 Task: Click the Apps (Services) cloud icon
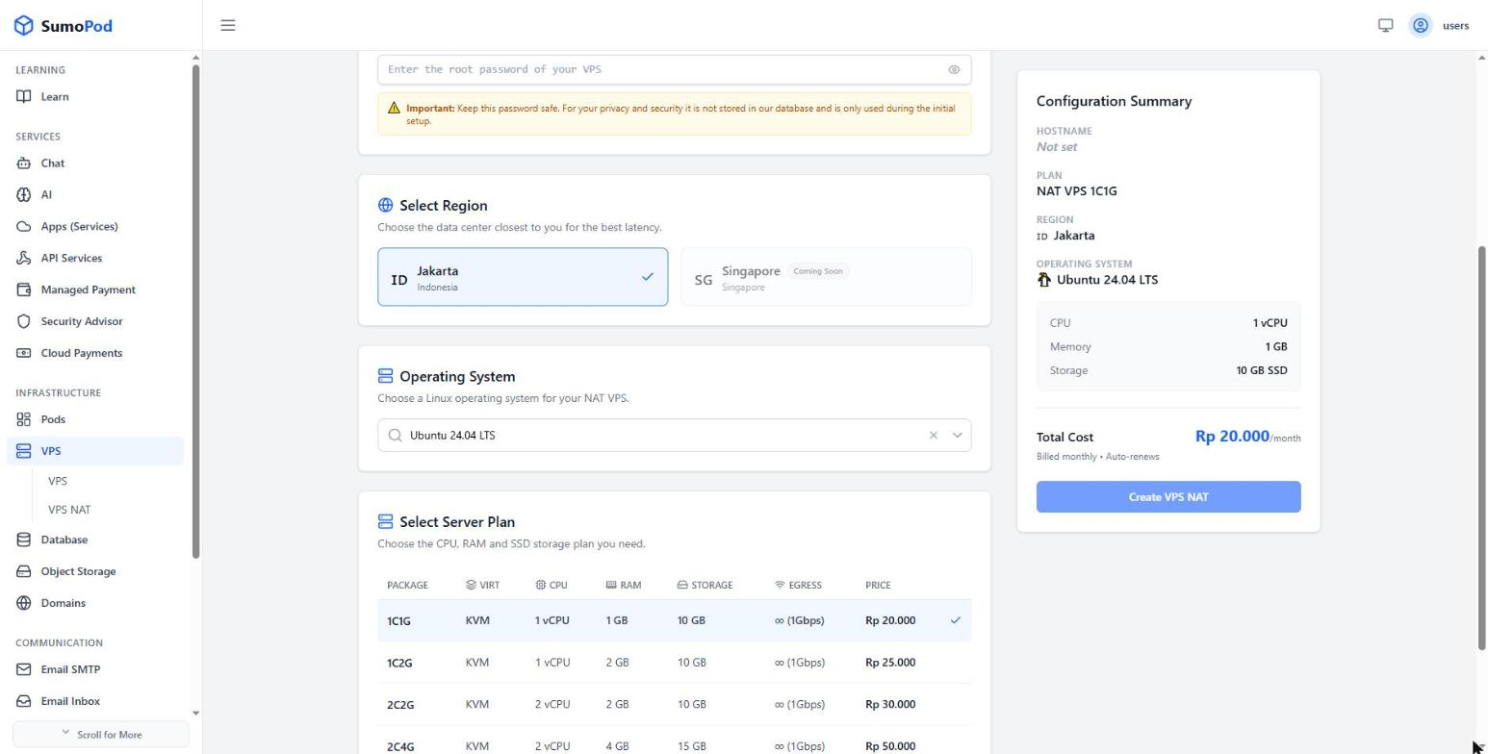(24, 226)
